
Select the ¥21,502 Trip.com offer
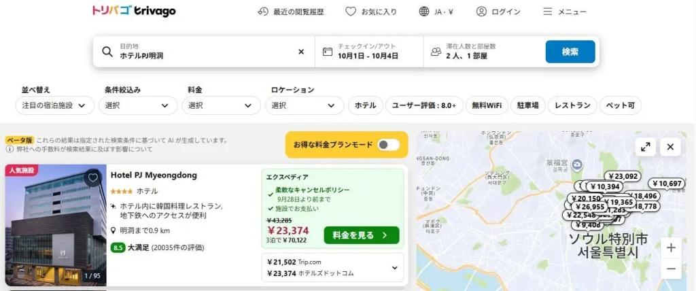(x=294, y=262)
